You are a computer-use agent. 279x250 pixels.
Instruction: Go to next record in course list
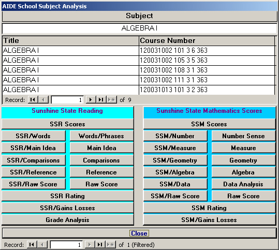click(x=91, y=100)
